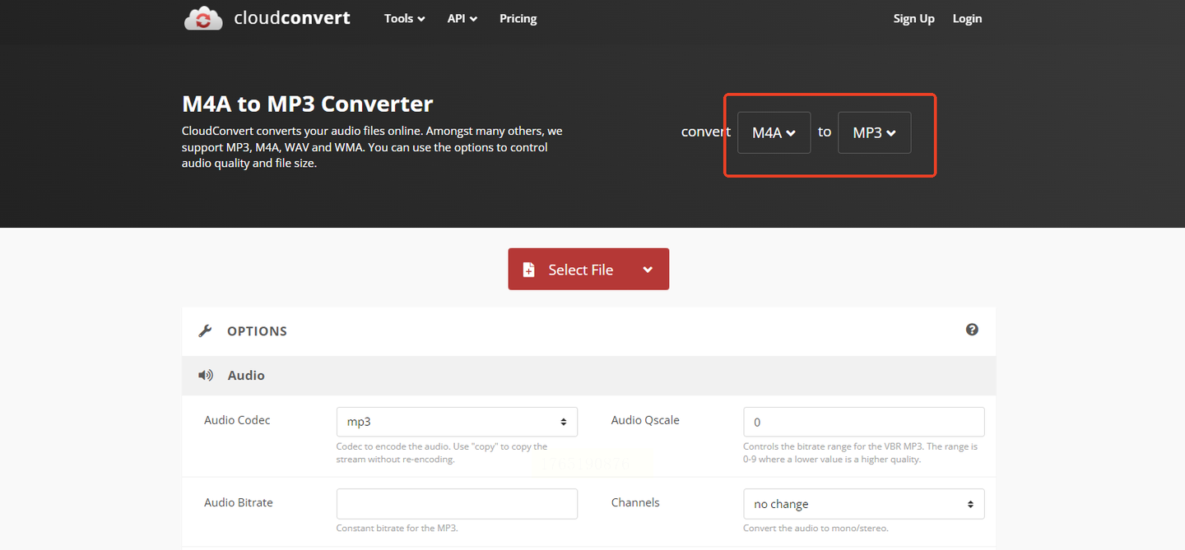Open the Select File dropdown arrow
The height and width of the screenshot is (550, 1185).
(648, 270)
